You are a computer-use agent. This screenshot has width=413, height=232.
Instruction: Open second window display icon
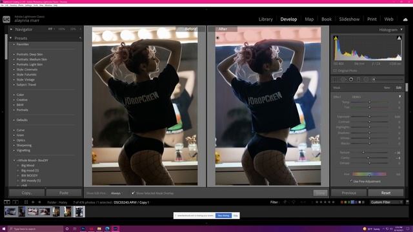(15, 202)
